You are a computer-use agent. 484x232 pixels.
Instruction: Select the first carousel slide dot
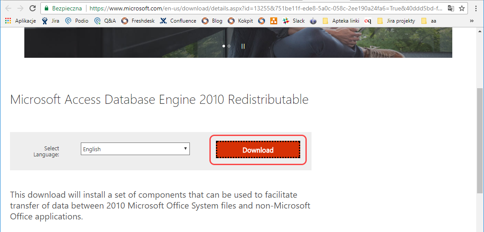click(224, 46)
